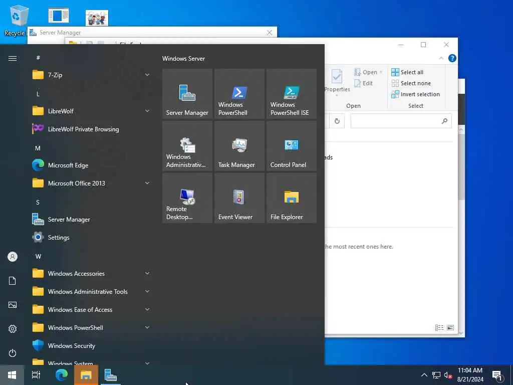Viewport: 513px width, 385px height.
Task: Collapse the File Explorer ribbon chevron
Action: 441,58
